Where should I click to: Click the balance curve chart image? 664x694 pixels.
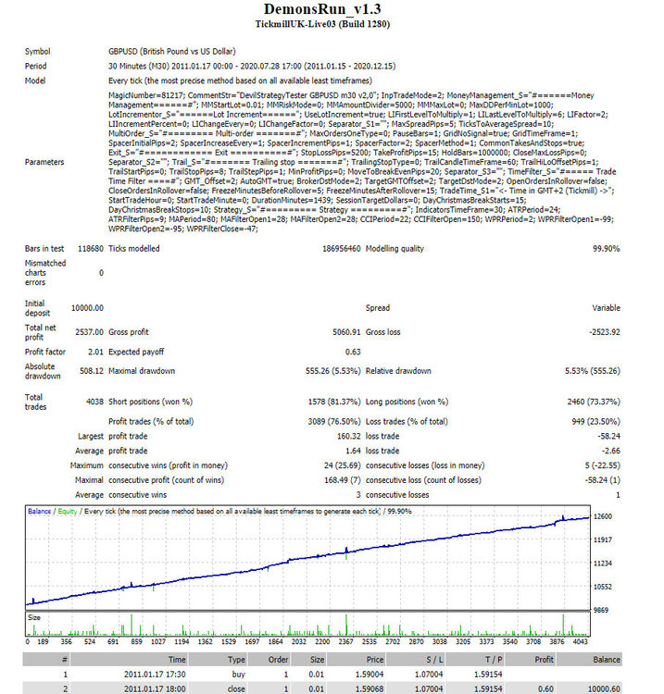[307, 558]
